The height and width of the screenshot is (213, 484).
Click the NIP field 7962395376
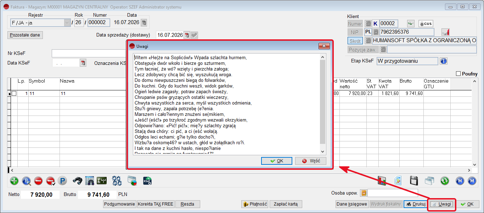pyautogui.click(x=407, y=32)
